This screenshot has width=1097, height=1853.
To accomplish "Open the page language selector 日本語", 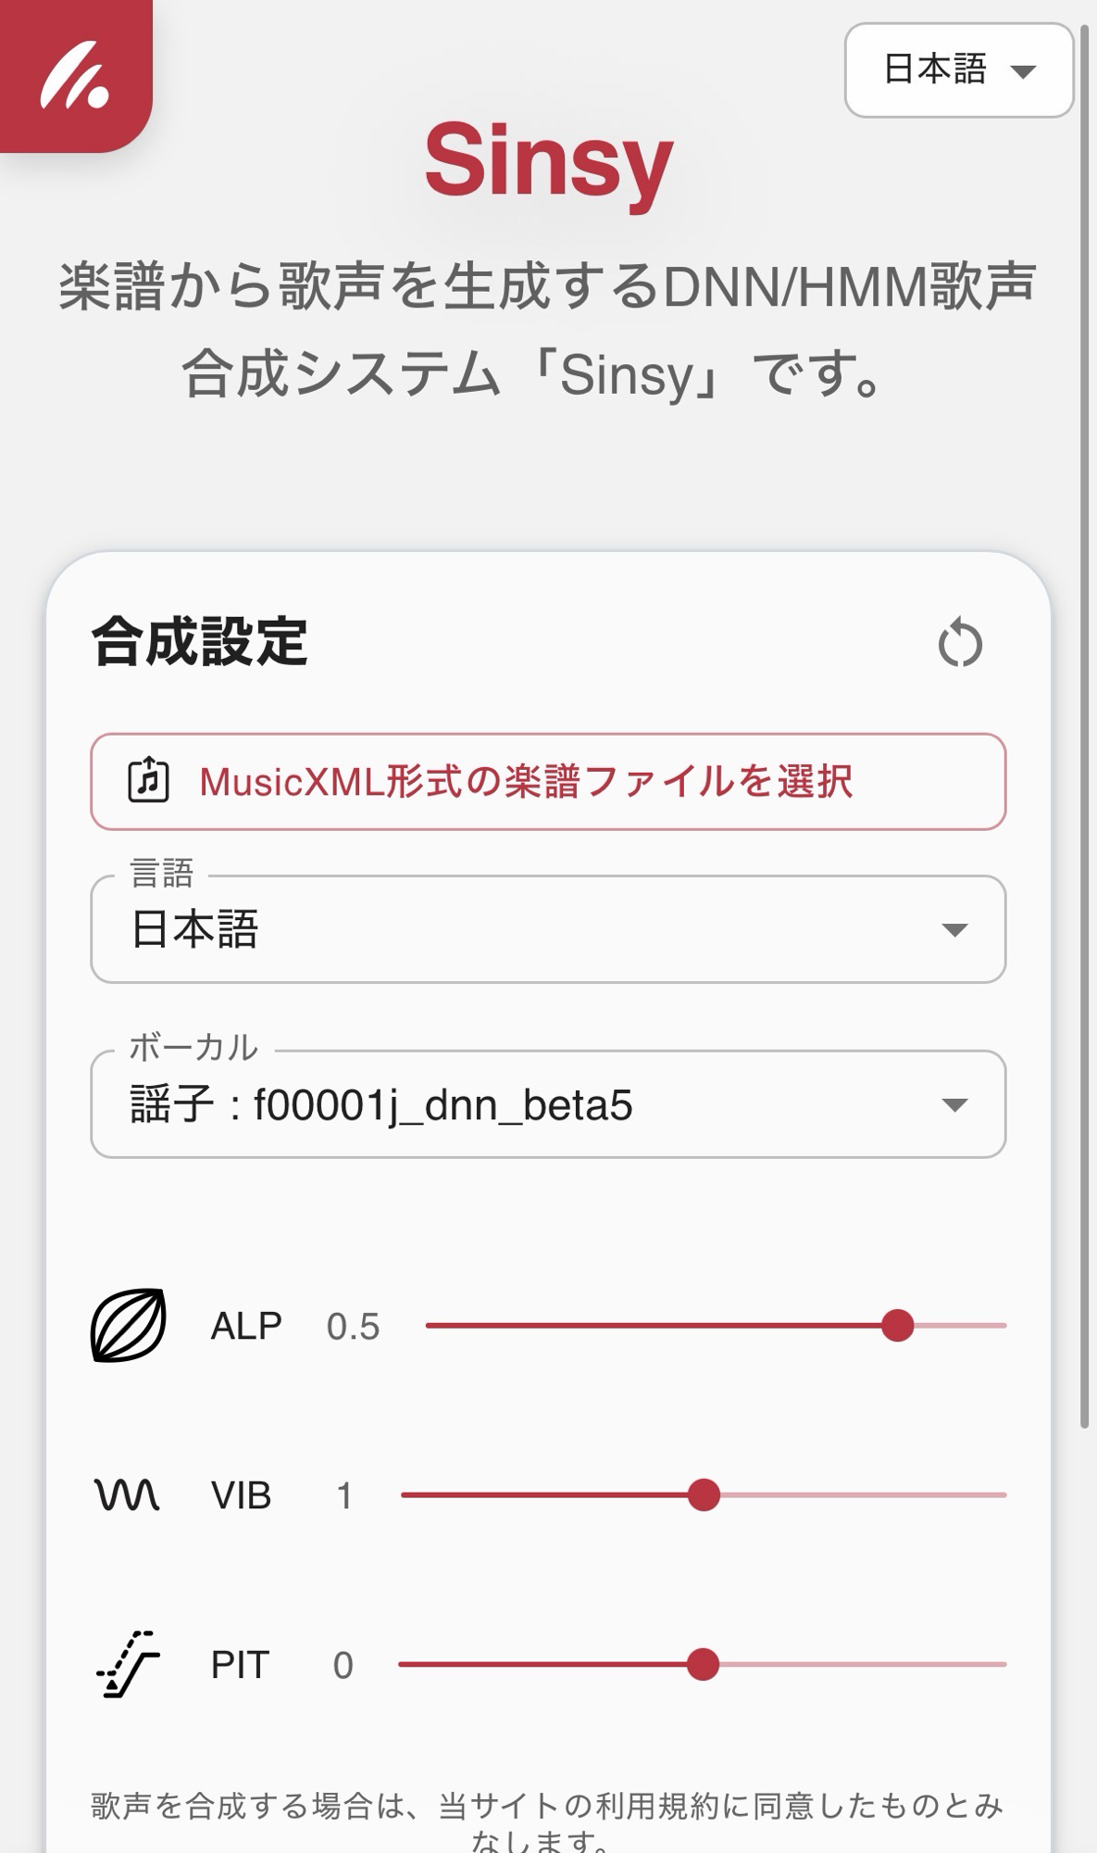I will coord(958,70).
